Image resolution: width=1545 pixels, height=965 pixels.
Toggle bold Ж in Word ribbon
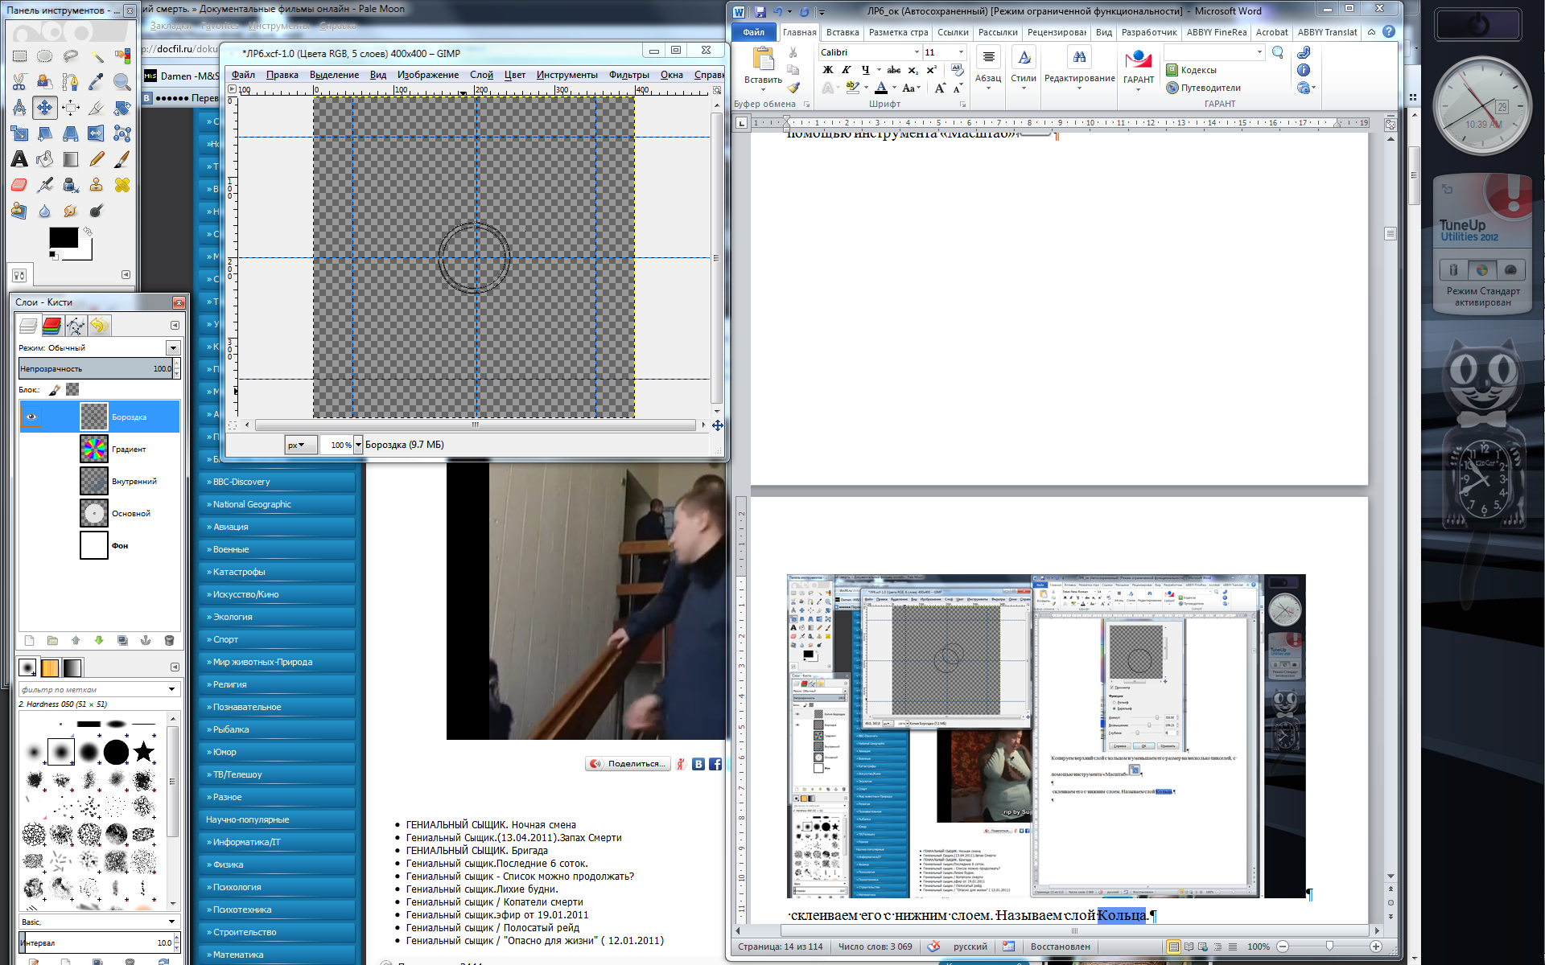click(827, 70)
